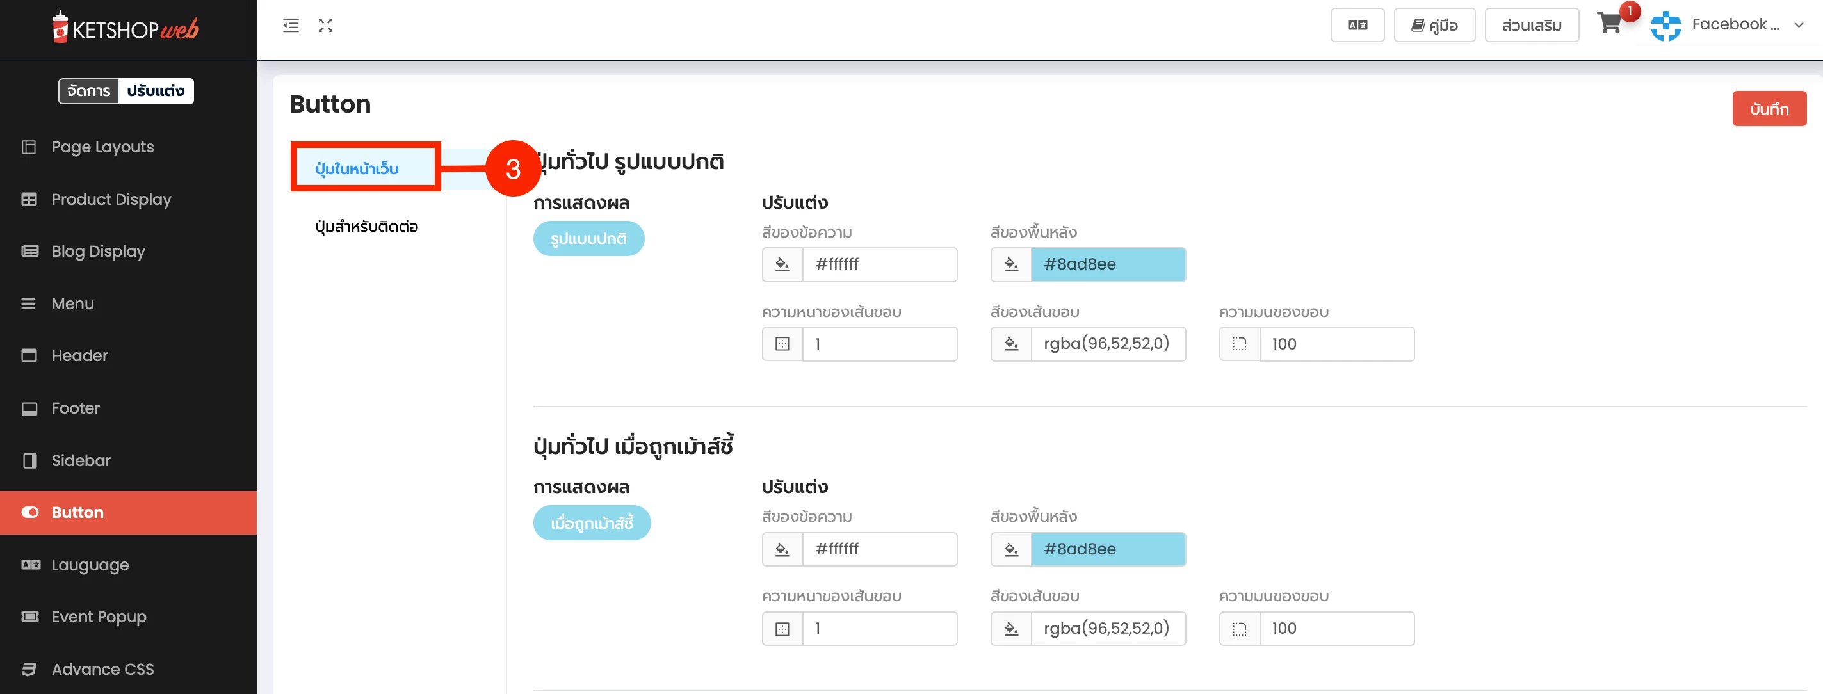Click the เมื่อถูกเม้าส์ชี้ preview button
The width and height of the screenshot is (1823, 694).
pyautogui.click(x=592, y=523)
